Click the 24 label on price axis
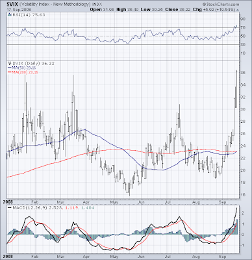The image size is (252, 260). click(x=243, y=146)
